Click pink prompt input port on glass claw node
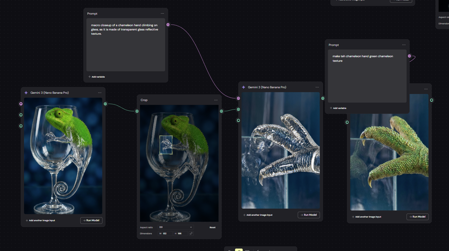Screen dimensions: 449x251 238,98
